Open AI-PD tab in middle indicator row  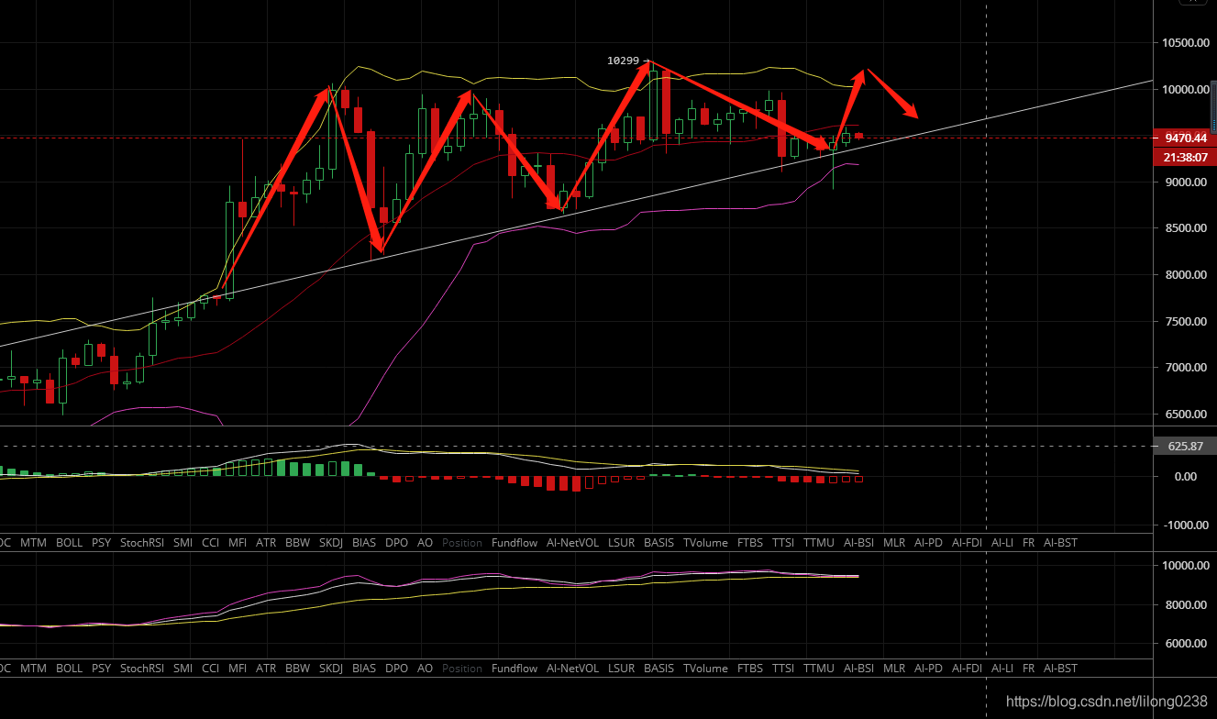929,543
